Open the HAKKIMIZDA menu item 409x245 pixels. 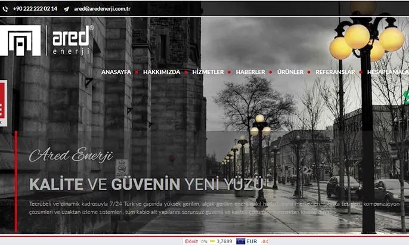click(x=162, y=72)
